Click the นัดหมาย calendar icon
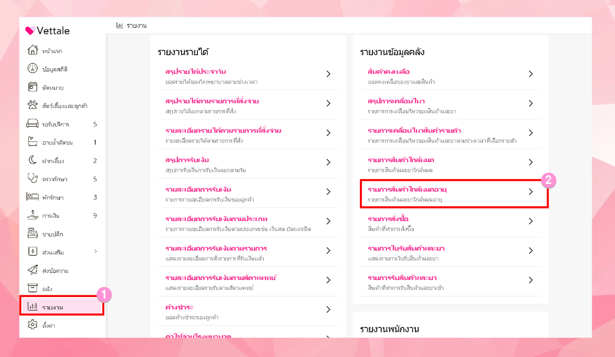The width and height of the screenshot is (615, 357). pyautogui.click(x=32, y=87)
